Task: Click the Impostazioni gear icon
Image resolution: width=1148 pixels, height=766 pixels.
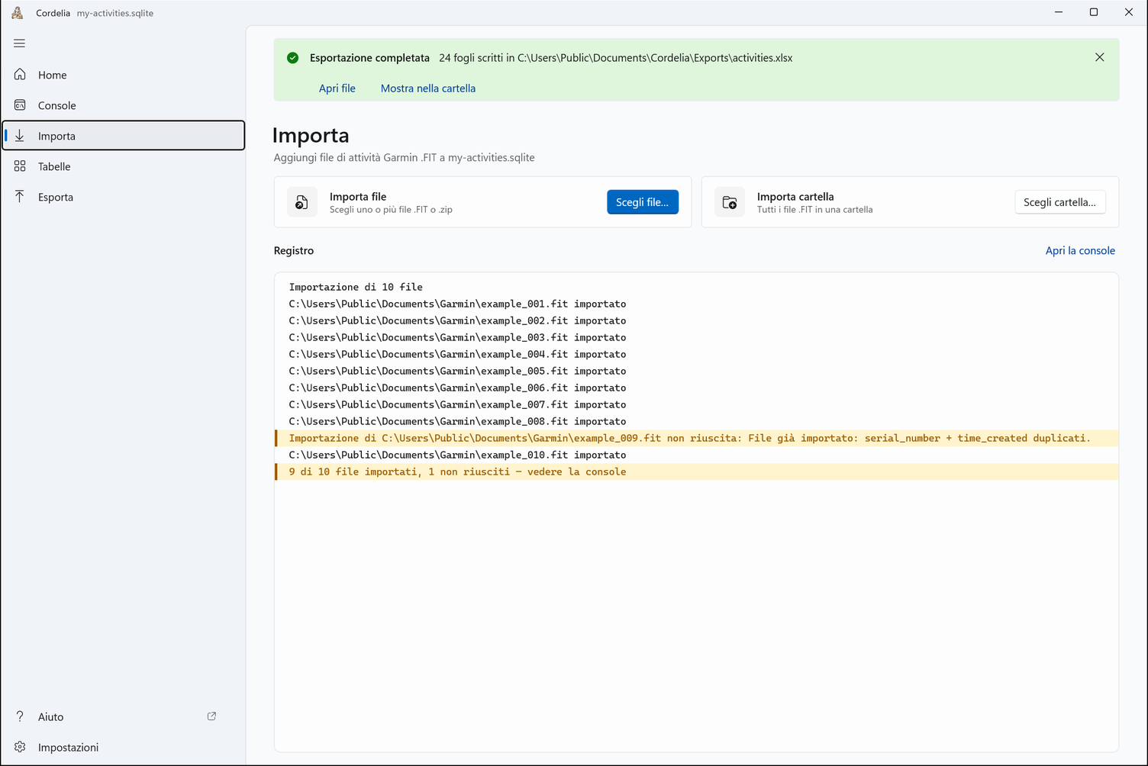Action: click(20, 747)
